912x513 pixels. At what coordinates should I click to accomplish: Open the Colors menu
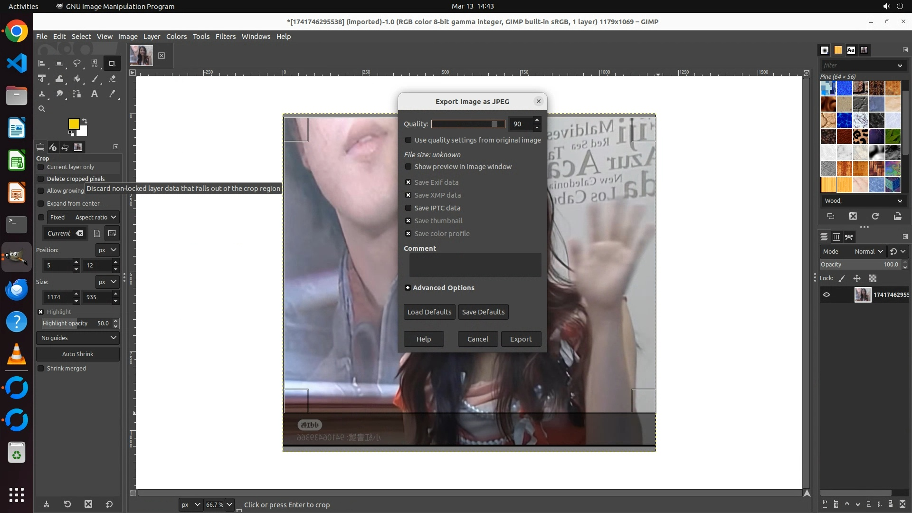pyautogui.click(x=176, y=37)
